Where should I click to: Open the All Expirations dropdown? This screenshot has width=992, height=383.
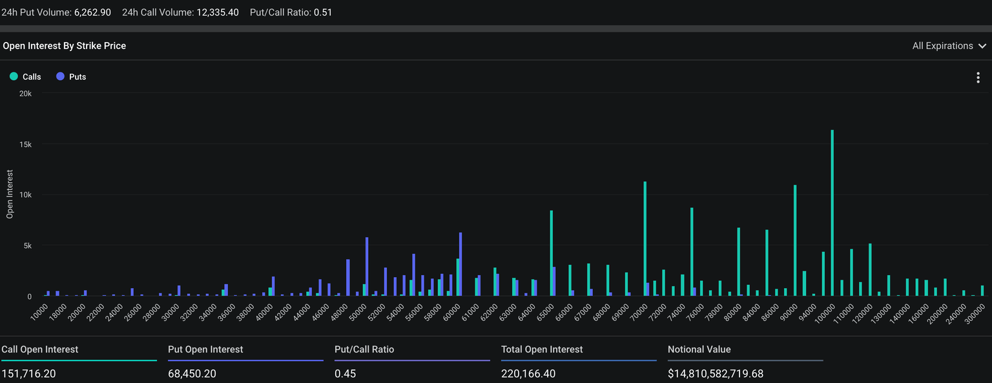[942, 46]
